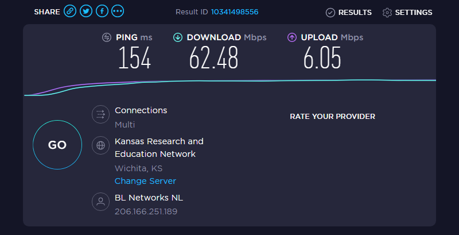The width and height of the screenshot is (459, 235).
Task: Click the Connections multi icon
Action: click(x=101, y=114)
